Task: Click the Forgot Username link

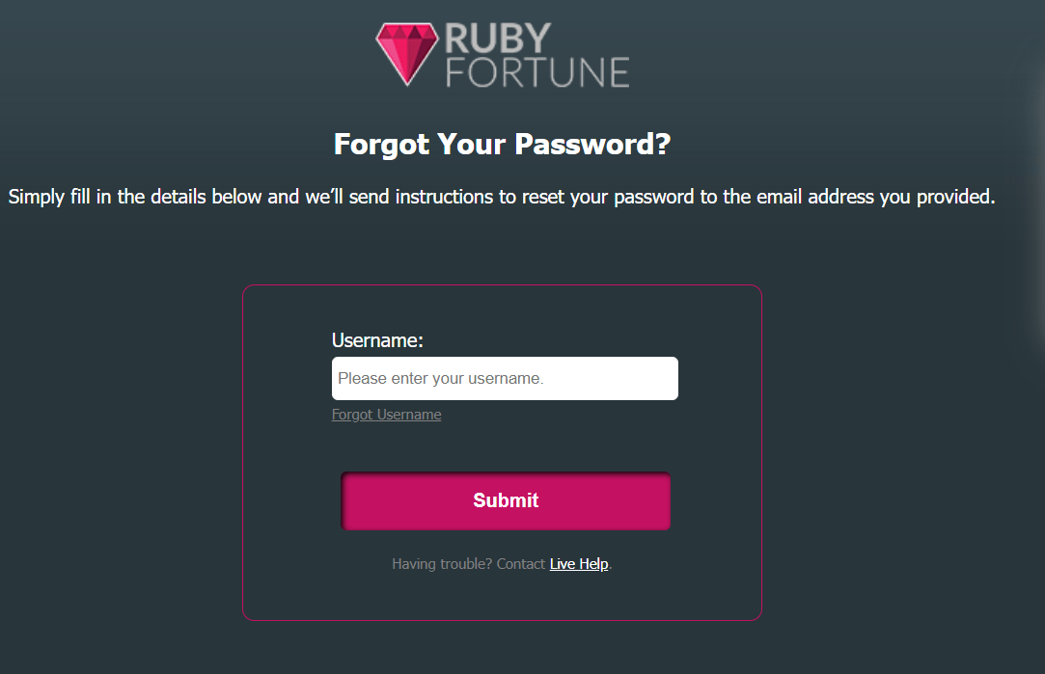Action: coord(386,414)
